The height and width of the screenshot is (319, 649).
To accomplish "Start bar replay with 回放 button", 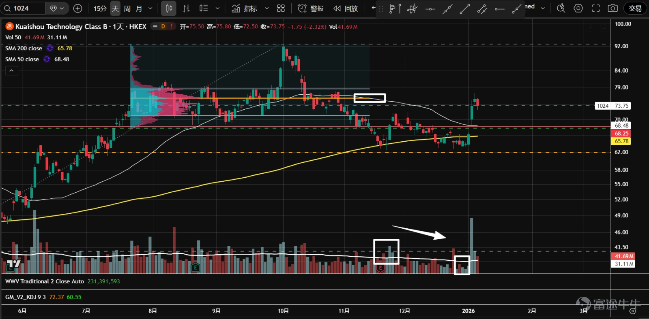I will coord(346,8).
